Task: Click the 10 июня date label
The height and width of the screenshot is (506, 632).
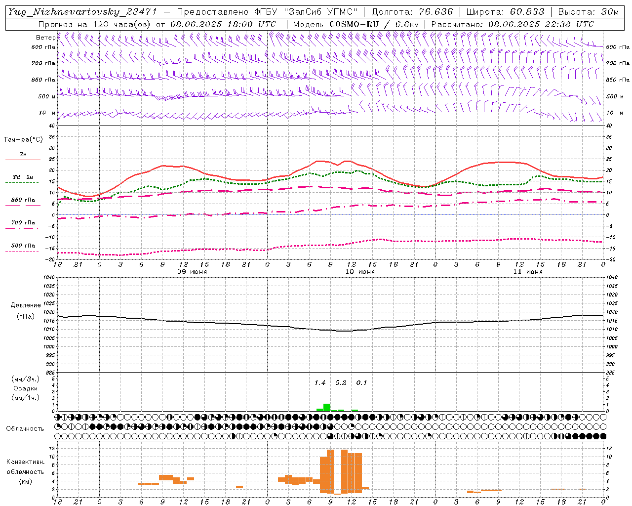Action: click(x=360, y=272)
